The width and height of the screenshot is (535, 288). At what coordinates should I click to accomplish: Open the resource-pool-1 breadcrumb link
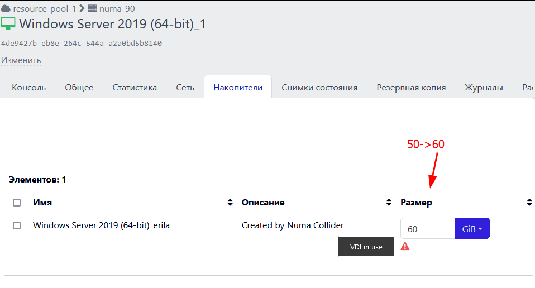click(44, 8)
